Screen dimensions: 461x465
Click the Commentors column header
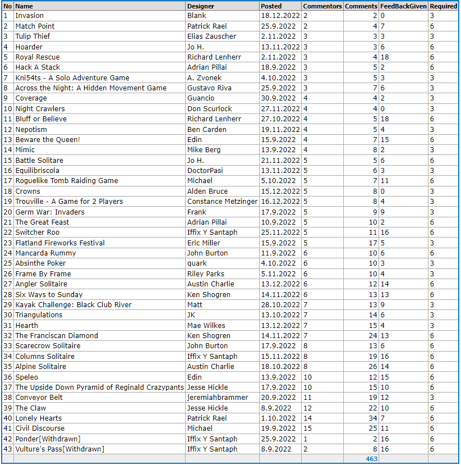click(x=322, y=6)
